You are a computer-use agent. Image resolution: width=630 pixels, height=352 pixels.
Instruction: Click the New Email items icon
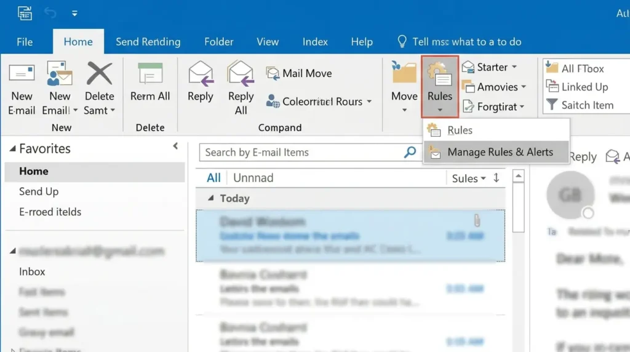(60, 73)
